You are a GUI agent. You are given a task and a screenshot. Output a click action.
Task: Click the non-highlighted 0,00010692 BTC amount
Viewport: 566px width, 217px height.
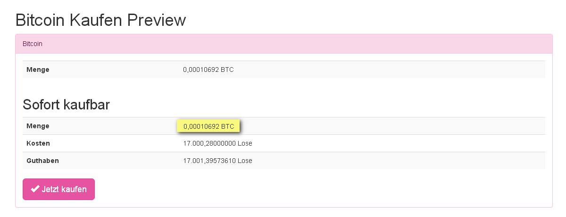[208, 70]
